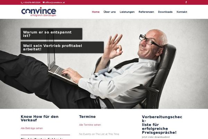This screenshot has width=208, height=139.
Task: Go to the Leistungen menu item
Action: click(127, 12)
